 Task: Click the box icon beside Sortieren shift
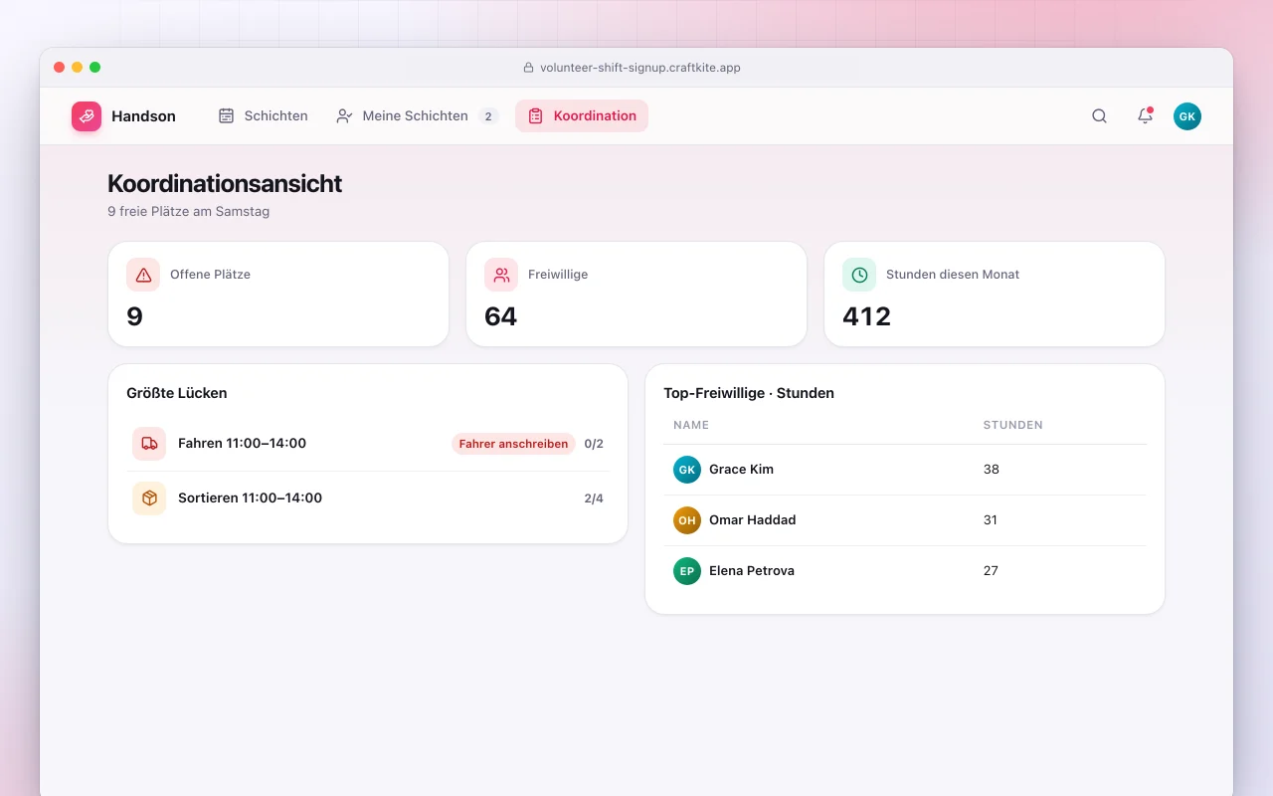149,498
